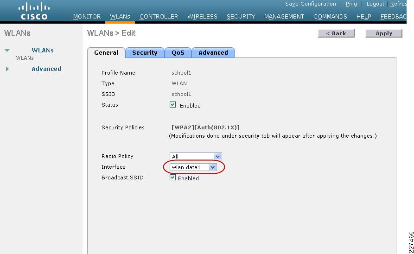
Task: Click the Refresh link
Action: (398, 4)
